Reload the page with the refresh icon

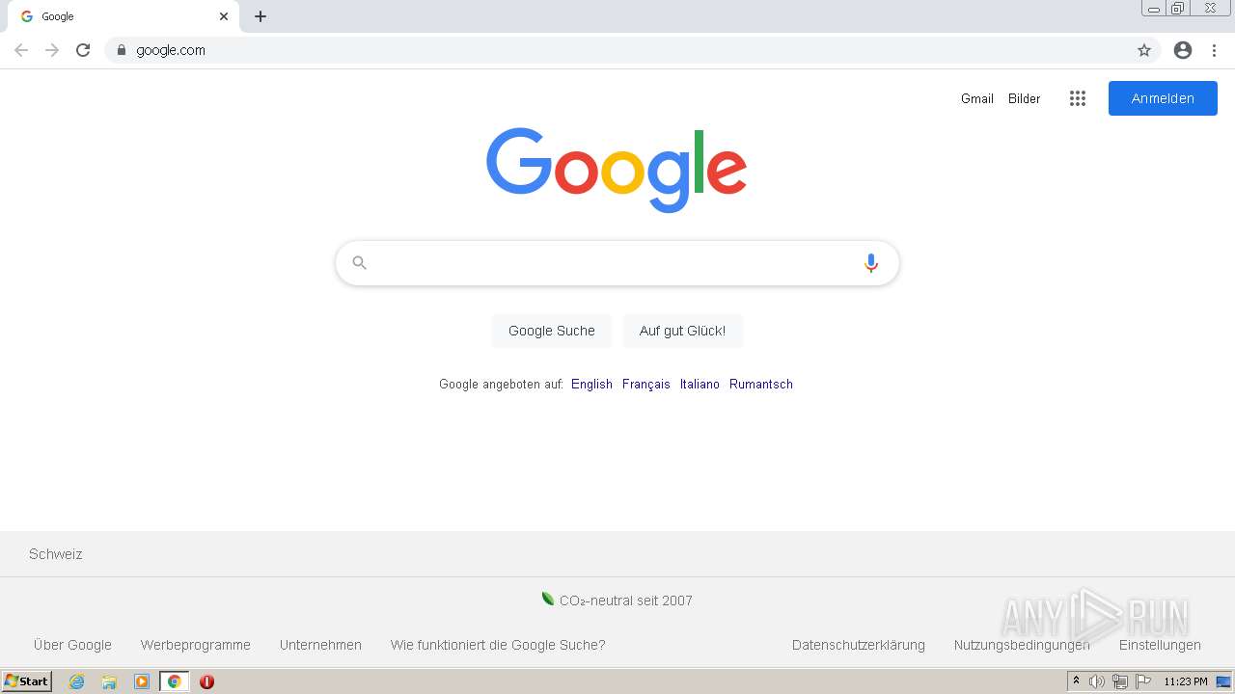83,50
